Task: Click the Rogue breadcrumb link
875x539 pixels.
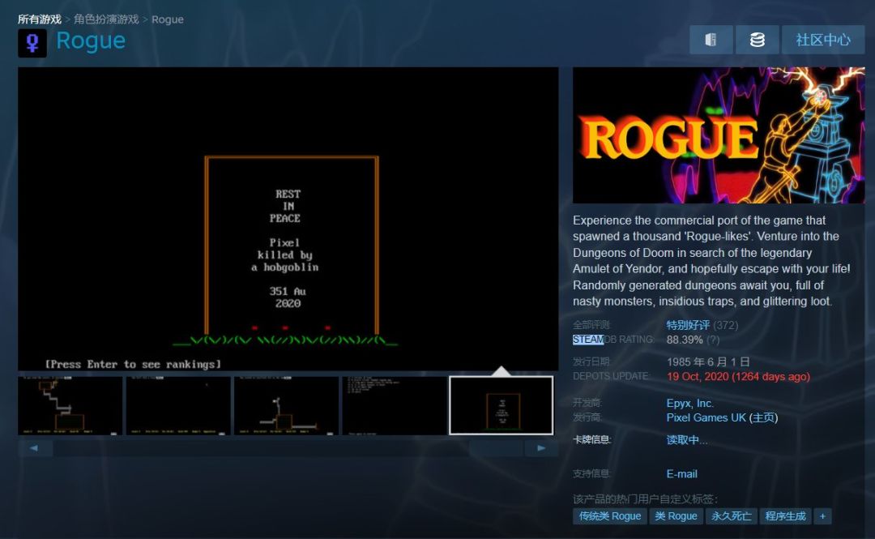Action: (168, 19)
